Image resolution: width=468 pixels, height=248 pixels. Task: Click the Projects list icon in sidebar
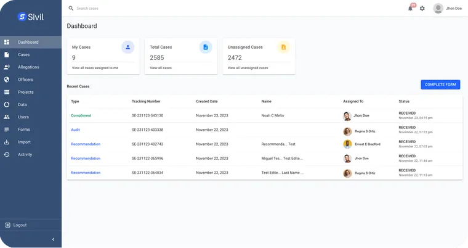click(x=7, y=92)
